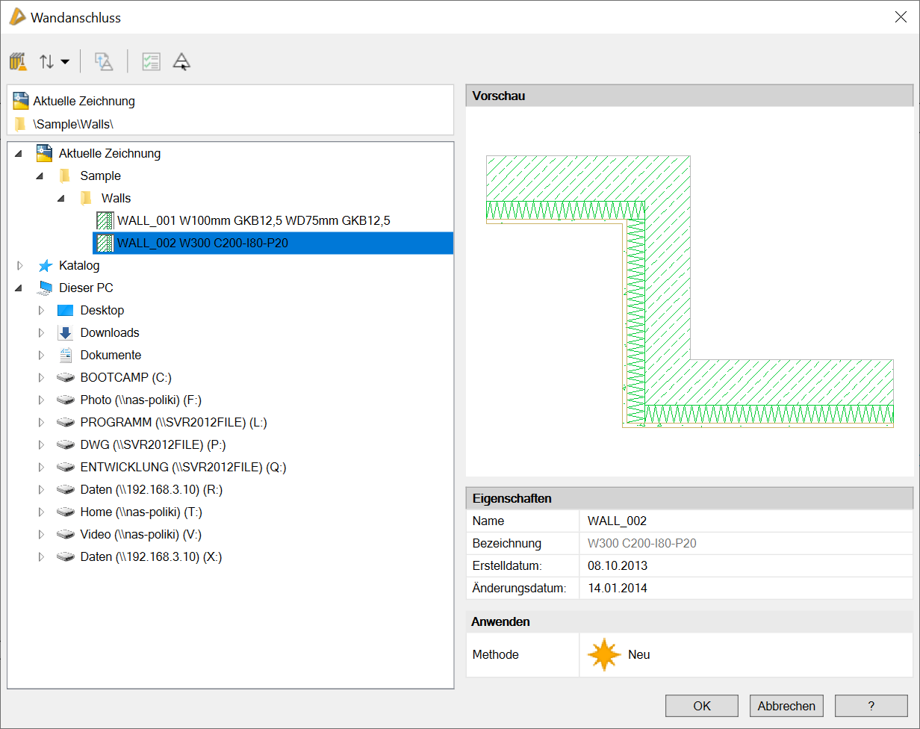Viewport: 920px width, 729px height.
Task: Select ENTWICKLUNG (Q:) network drive
Action: [183, 467]
